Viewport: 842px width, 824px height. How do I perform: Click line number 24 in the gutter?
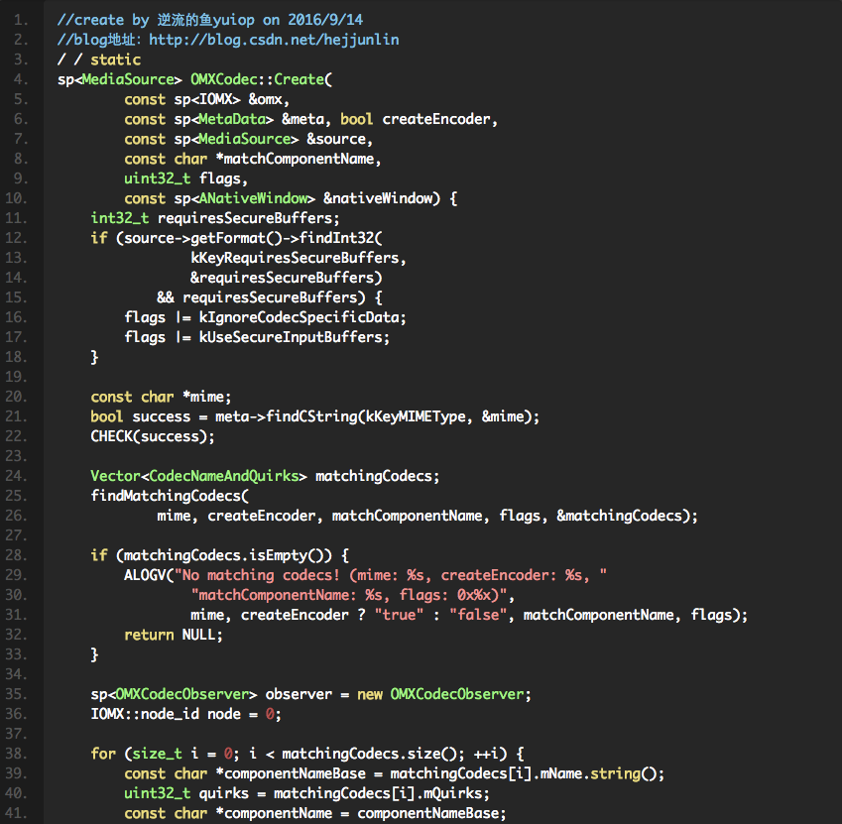[x=22, y=476]
